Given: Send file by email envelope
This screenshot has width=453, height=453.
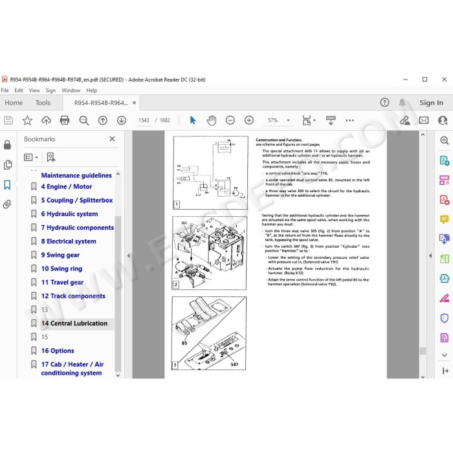Looking at the screenshot, I should coord(424,120).
